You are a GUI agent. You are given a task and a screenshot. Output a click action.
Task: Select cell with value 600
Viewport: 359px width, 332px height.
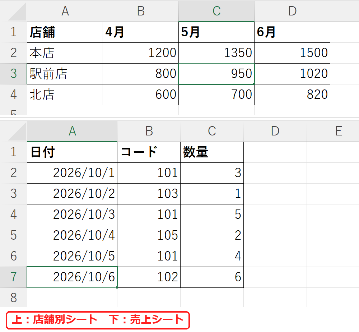(x=141, y=94)
